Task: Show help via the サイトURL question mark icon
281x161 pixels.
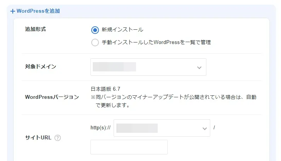Action: [x=58, y=138]
